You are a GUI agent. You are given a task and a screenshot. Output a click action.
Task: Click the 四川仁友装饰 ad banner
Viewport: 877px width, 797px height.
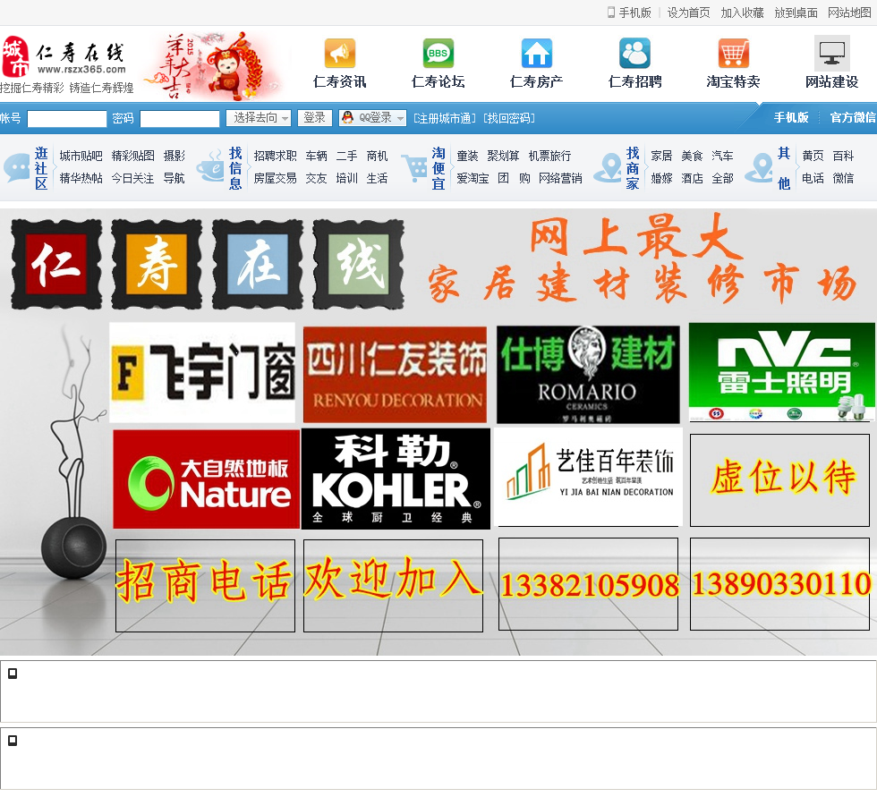(395, 375)
